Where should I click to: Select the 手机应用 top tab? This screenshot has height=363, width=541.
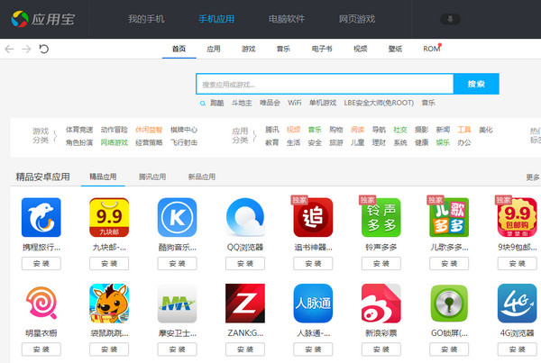(x=216, y=19)
